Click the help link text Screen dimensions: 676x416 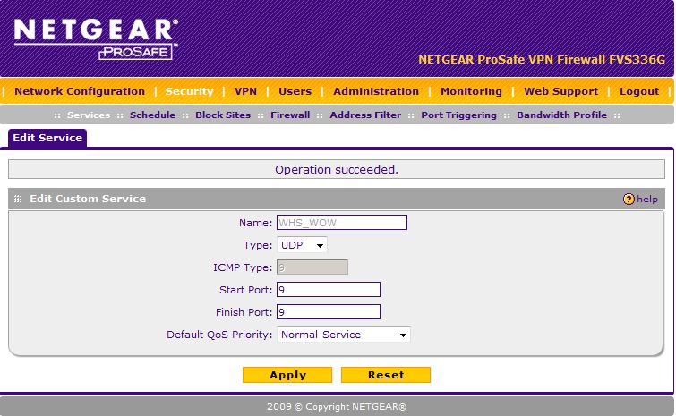[647, 199]
